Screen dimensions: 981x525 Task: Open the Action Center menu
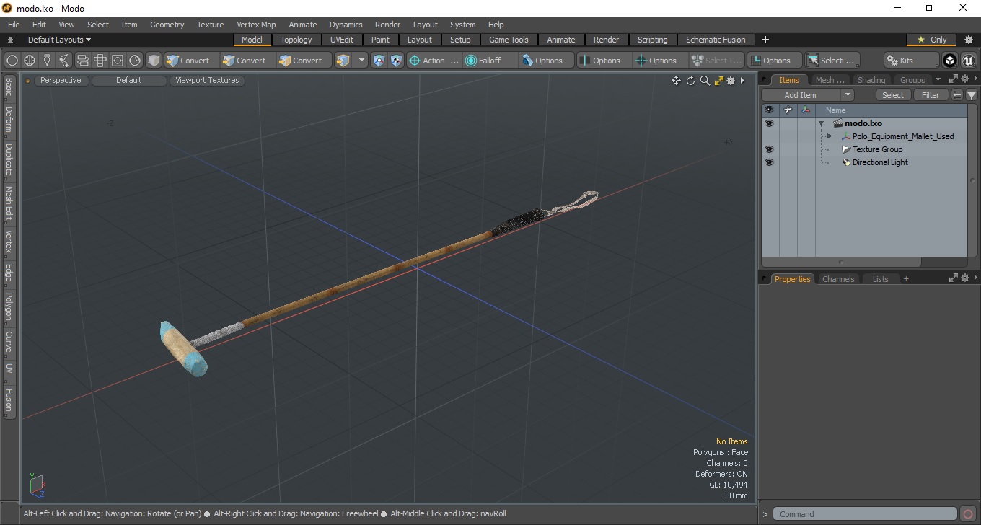(x=434, y=61)
